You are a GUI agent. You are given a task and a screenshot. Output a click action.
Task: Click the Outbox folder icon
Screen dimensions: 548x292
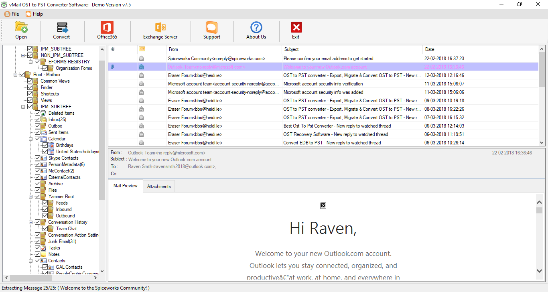point(44,126)
